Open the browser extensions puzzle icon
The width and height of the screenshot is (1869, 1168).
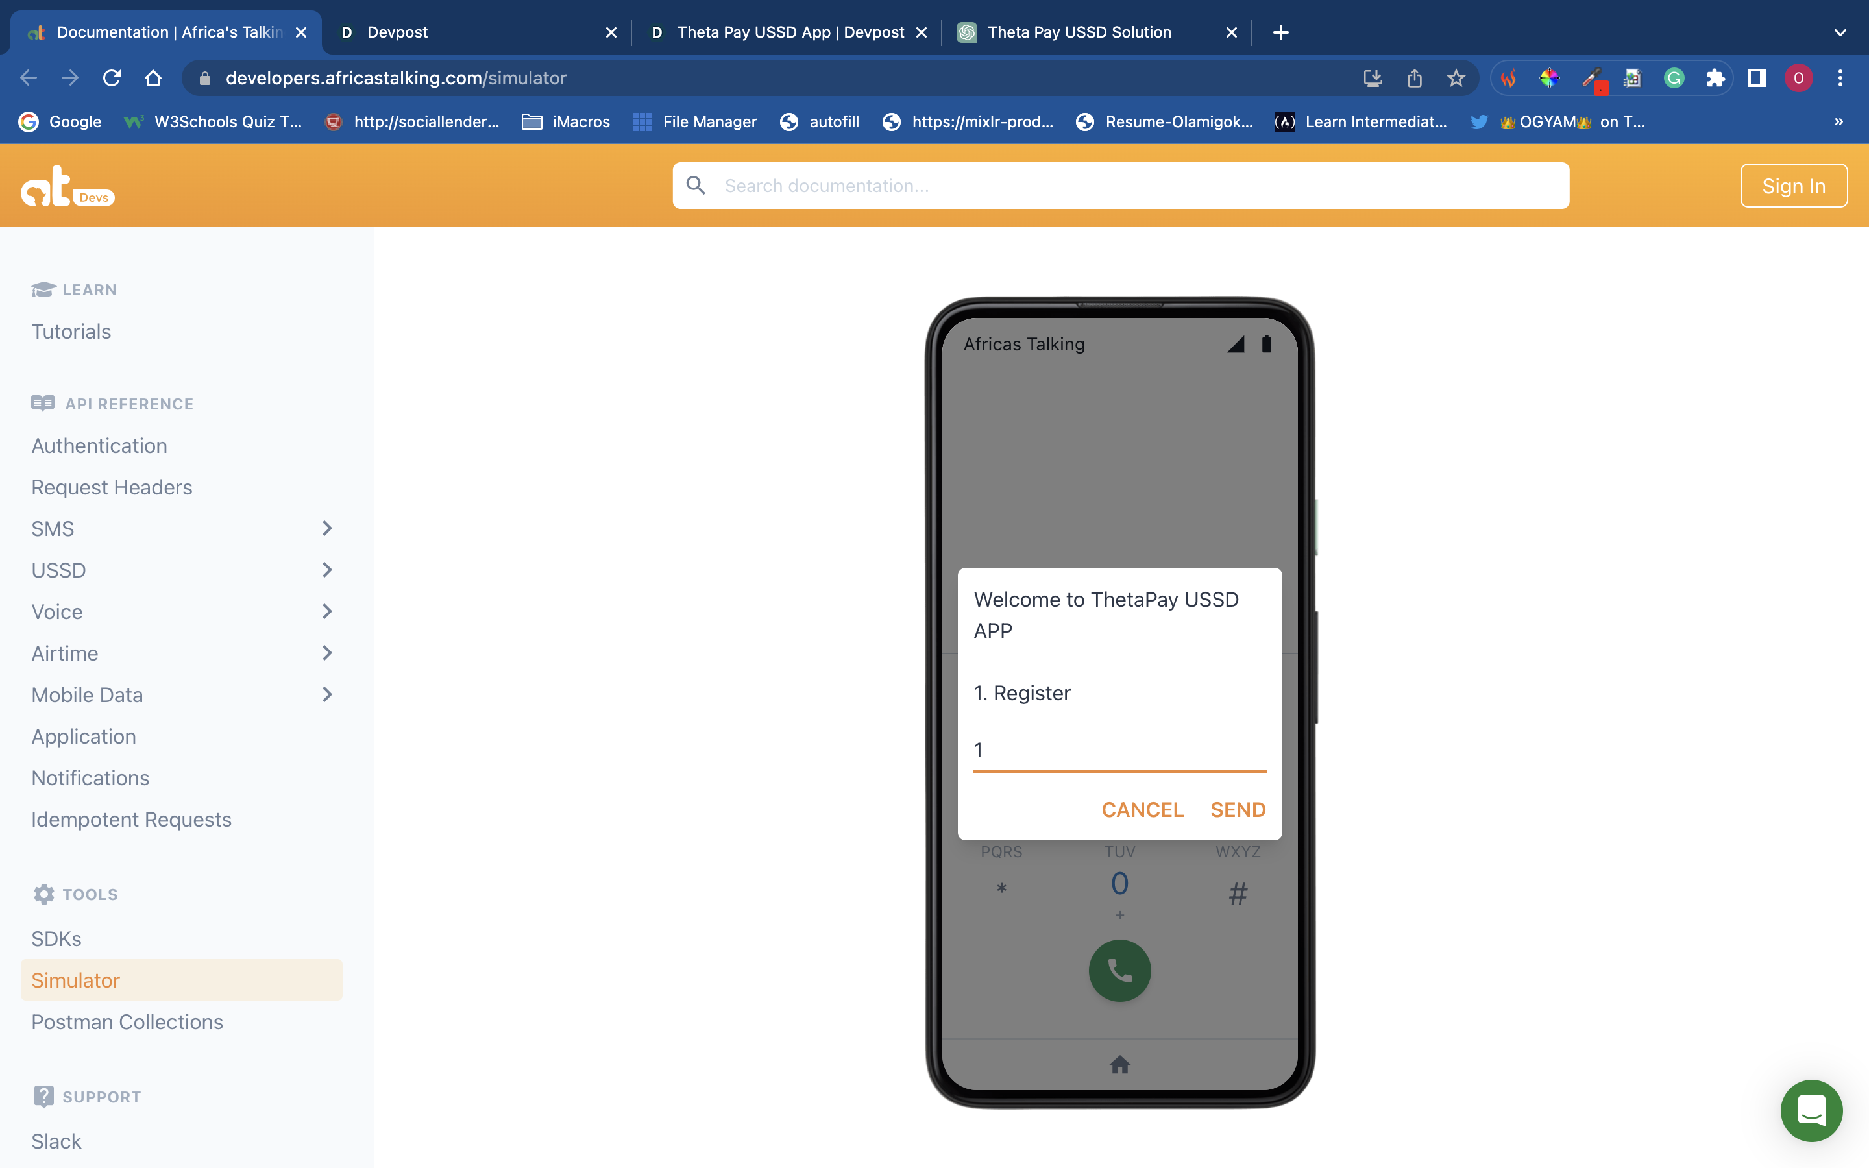click(x=1715, y=78)
